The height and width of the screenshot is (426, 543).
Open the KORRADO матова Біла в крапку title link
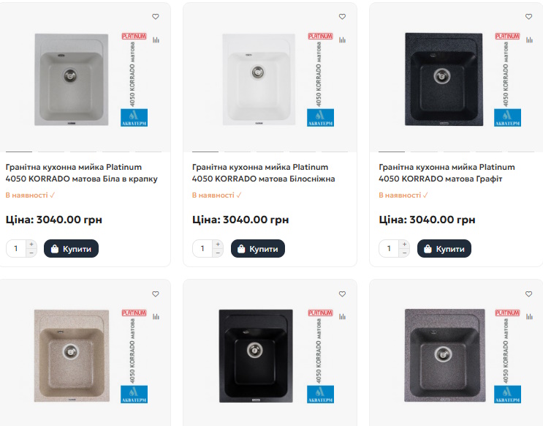(81, 173)
